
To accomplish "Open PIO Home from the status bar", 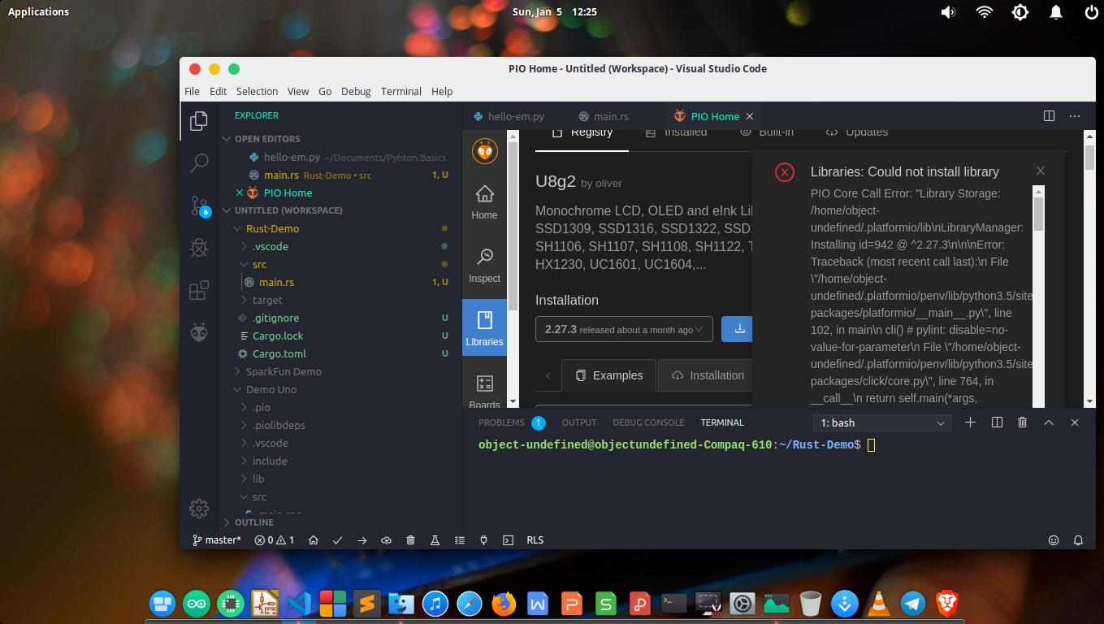I will coord(313,539).
